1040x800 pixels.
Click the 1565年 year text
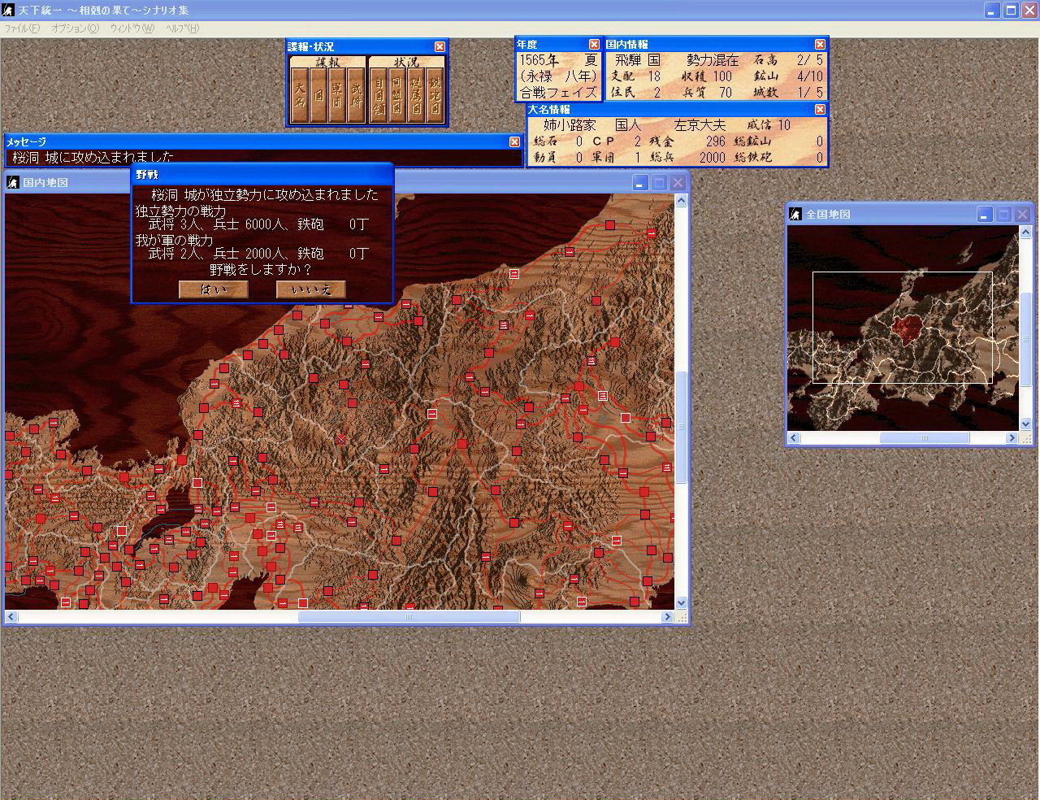tap(539, 60)
